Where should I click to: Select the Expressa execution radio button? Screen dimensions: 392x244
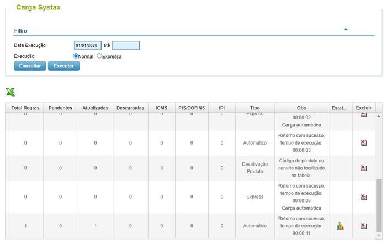point(99,56)
